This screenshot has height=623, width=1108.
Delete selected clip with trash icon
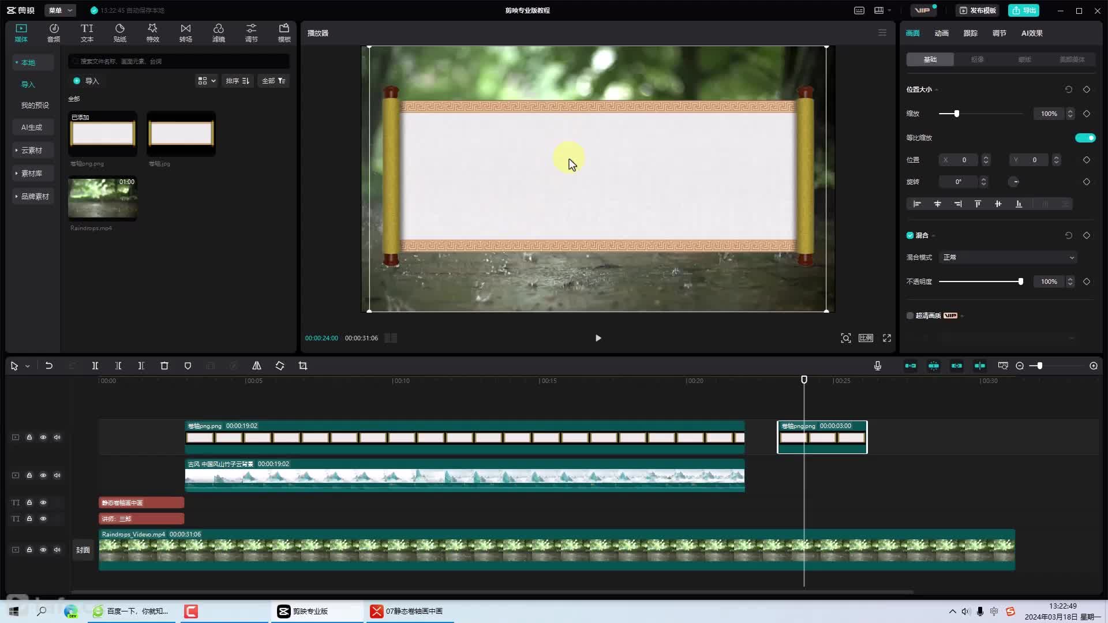point(164,366)
